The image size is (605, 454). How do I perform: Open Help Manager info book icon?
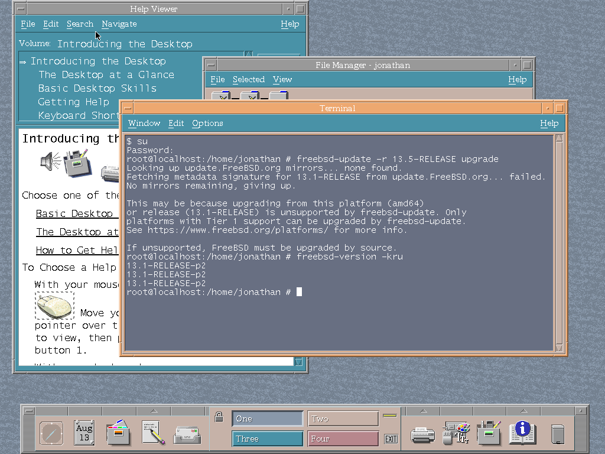coord(522,433)
